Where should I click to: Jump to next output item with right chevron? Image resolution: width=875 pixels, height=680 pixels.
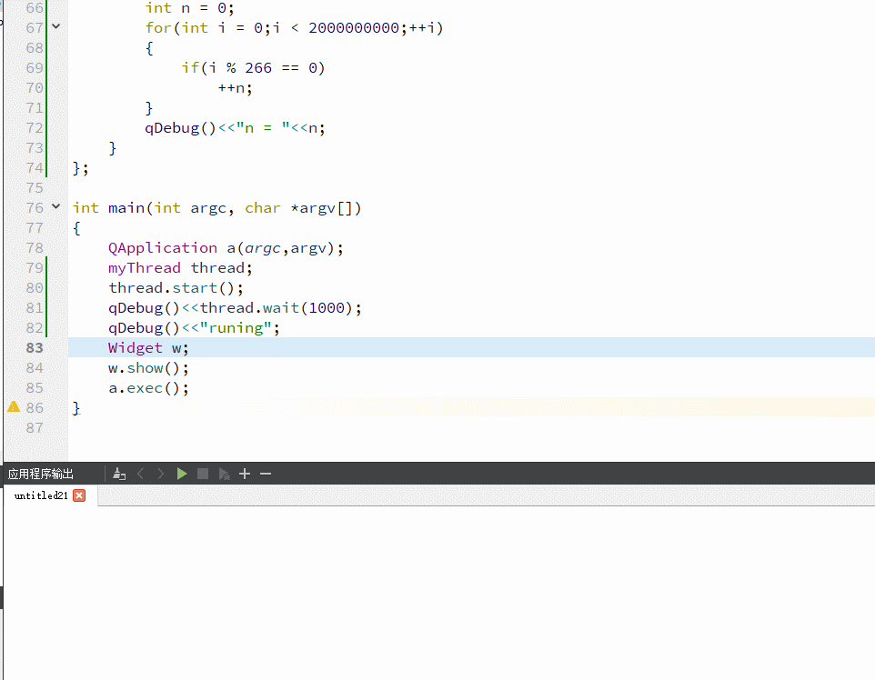point(161,473)
